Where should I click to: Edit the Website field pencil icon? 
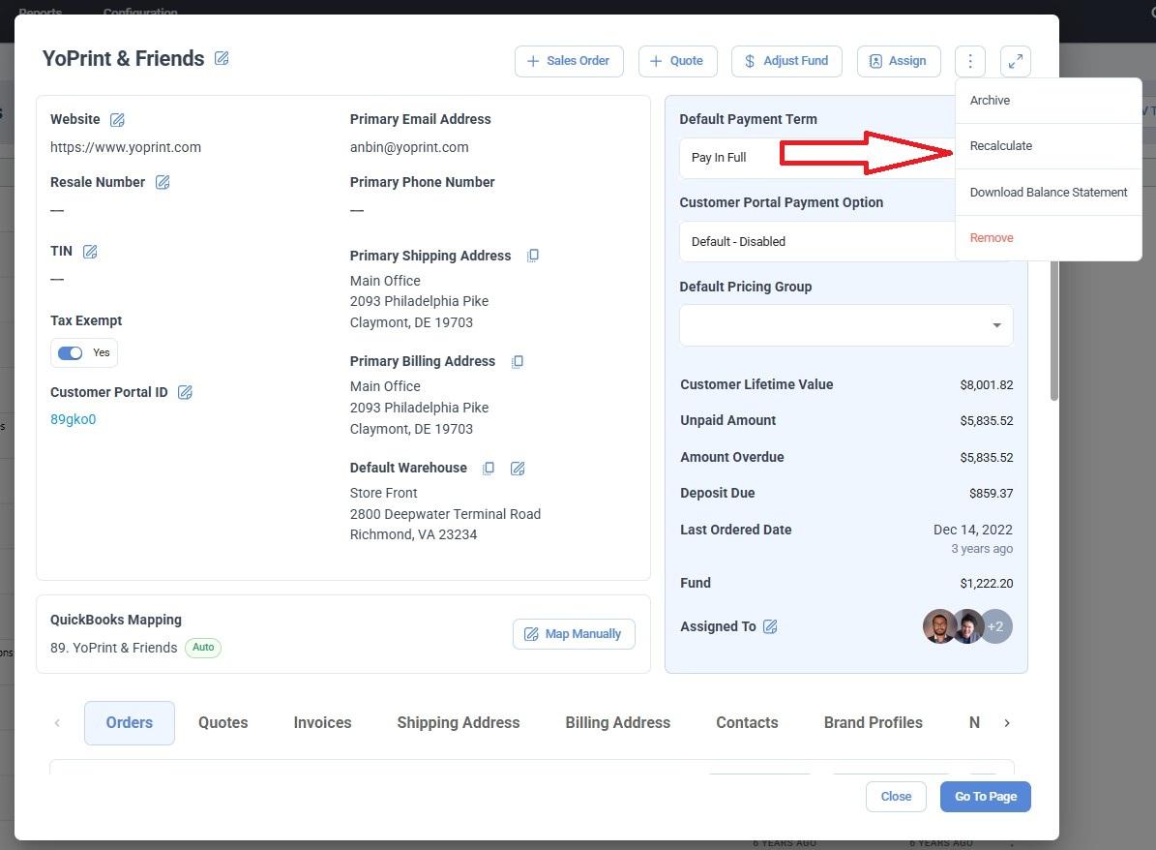pos(117,120)
